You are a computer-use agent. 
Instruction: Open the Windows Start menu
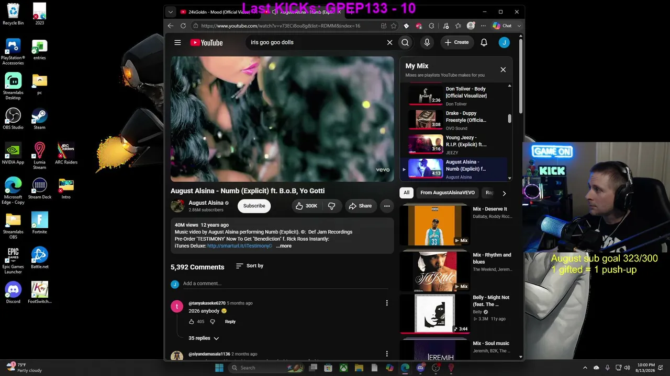(219, 368)
